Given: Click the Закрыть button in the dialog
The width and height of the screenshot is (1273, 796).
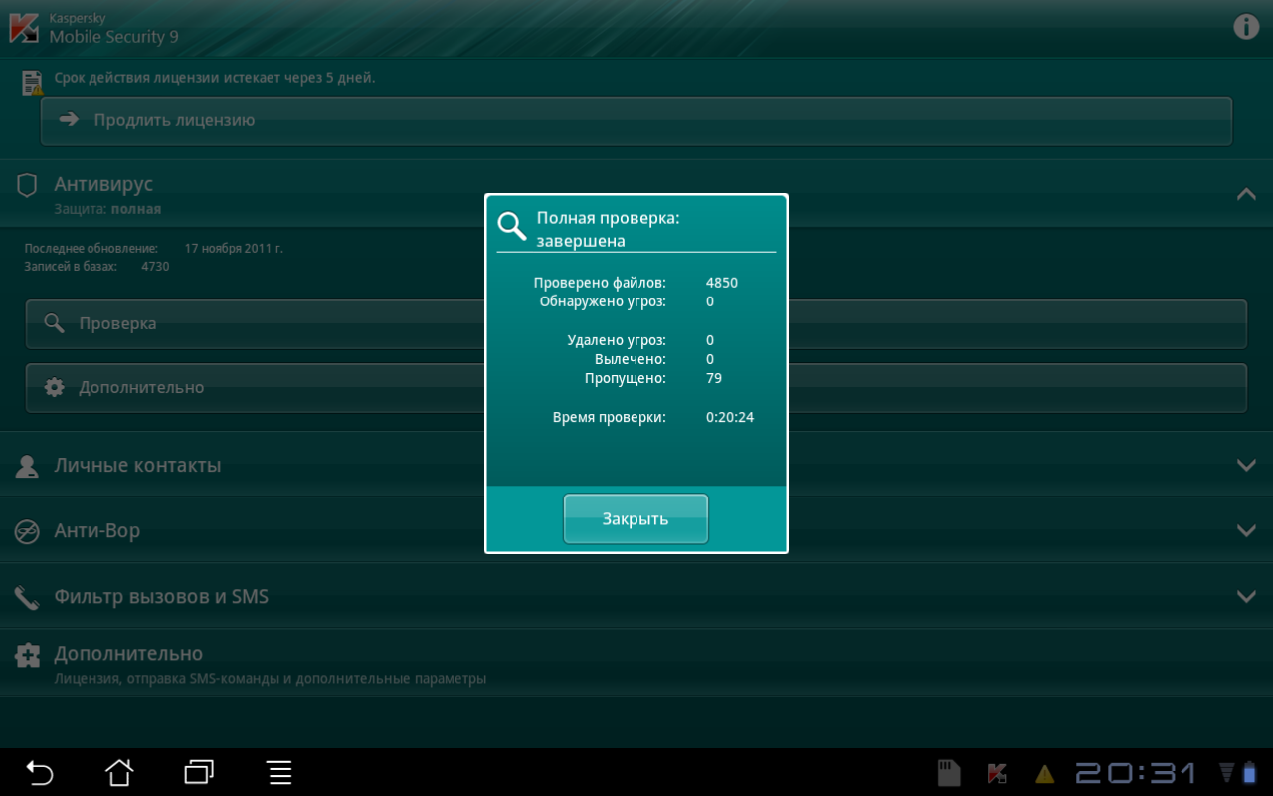Looking at the screenshot, I should pos(636,519).
